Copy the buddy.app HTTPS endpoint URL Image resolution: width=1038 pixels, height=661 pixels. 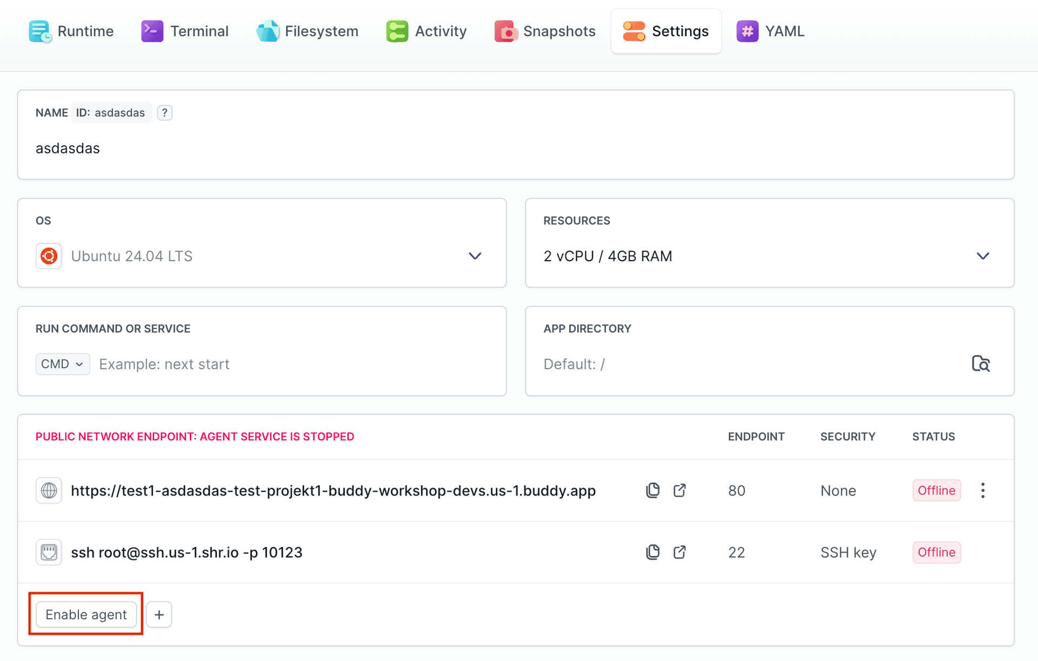(x=653, y=490)
